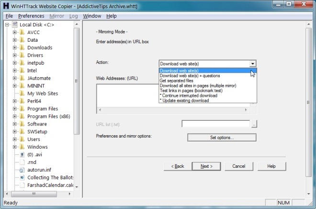Click the Program Files (x86) folder icon
316x209 pixels.
(x=22, y=116)
